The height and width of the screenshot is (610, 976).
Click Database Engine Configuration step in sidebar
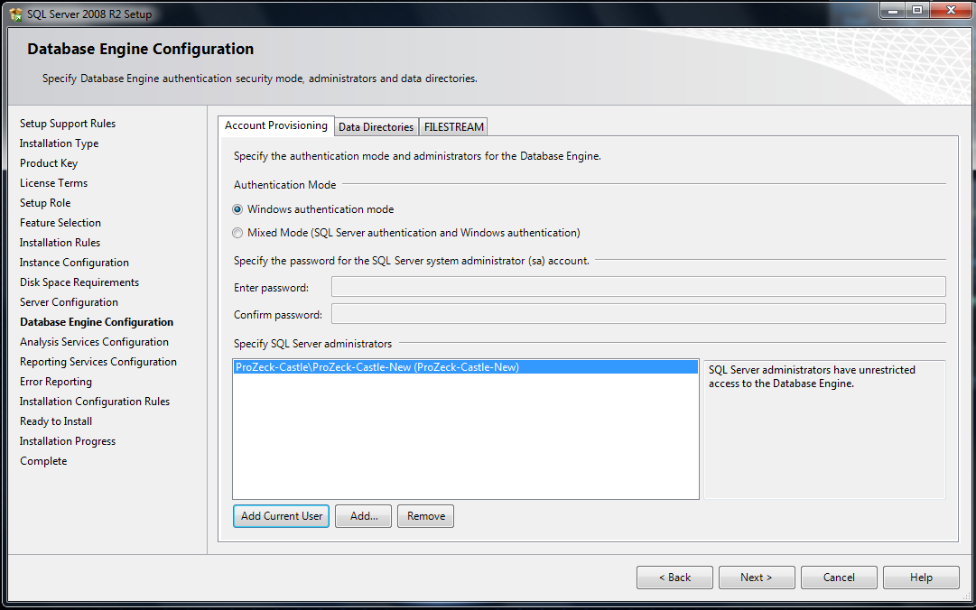click(x=97, y=322)
